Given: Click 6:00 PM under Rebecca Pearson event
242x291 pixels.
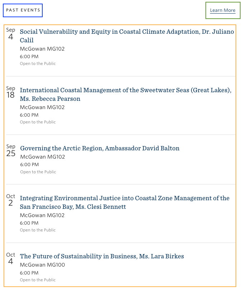Looking at the screenshot, I should pyautogui.click(x=29, y=115).
